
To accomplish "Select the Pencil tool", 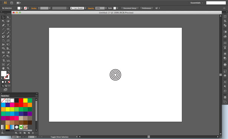I will (x=8, y=33).
